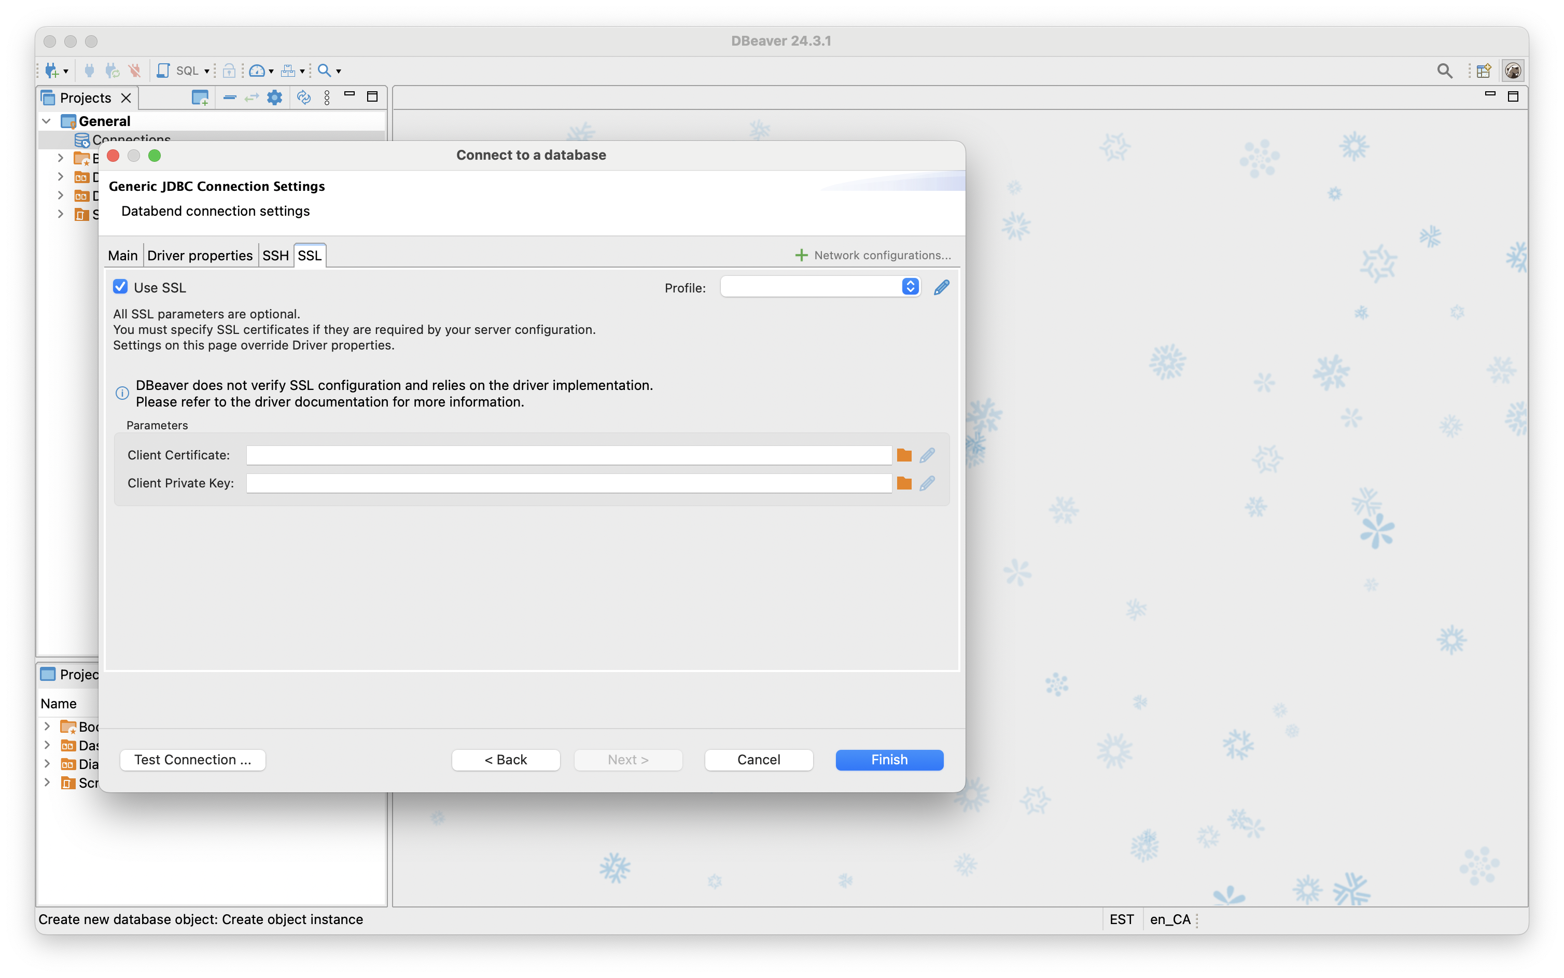Close the Projects panel tab
The width and height of the screenshot is (1564, 978).
[126, 97]
